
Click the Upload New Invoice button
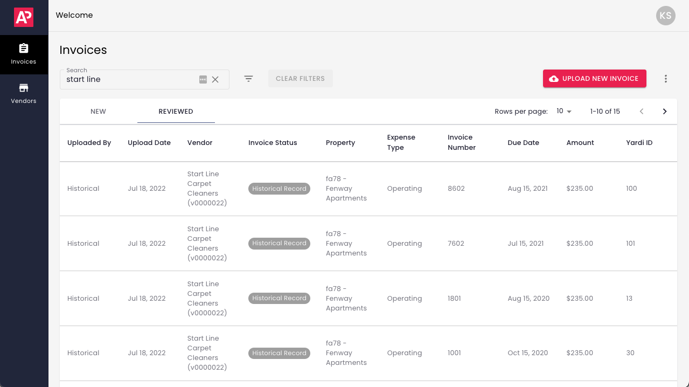tap(594, 79)
